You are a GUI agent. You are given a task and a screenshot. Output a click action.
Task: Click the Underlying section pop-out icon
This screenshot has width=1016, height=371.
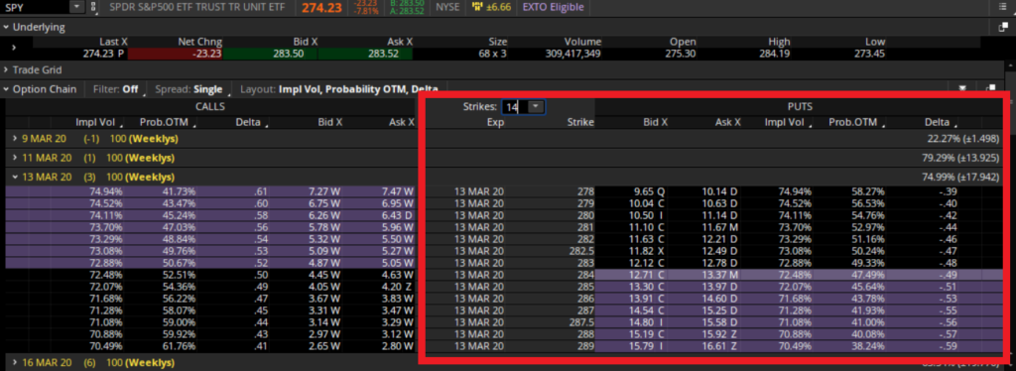1003,27
